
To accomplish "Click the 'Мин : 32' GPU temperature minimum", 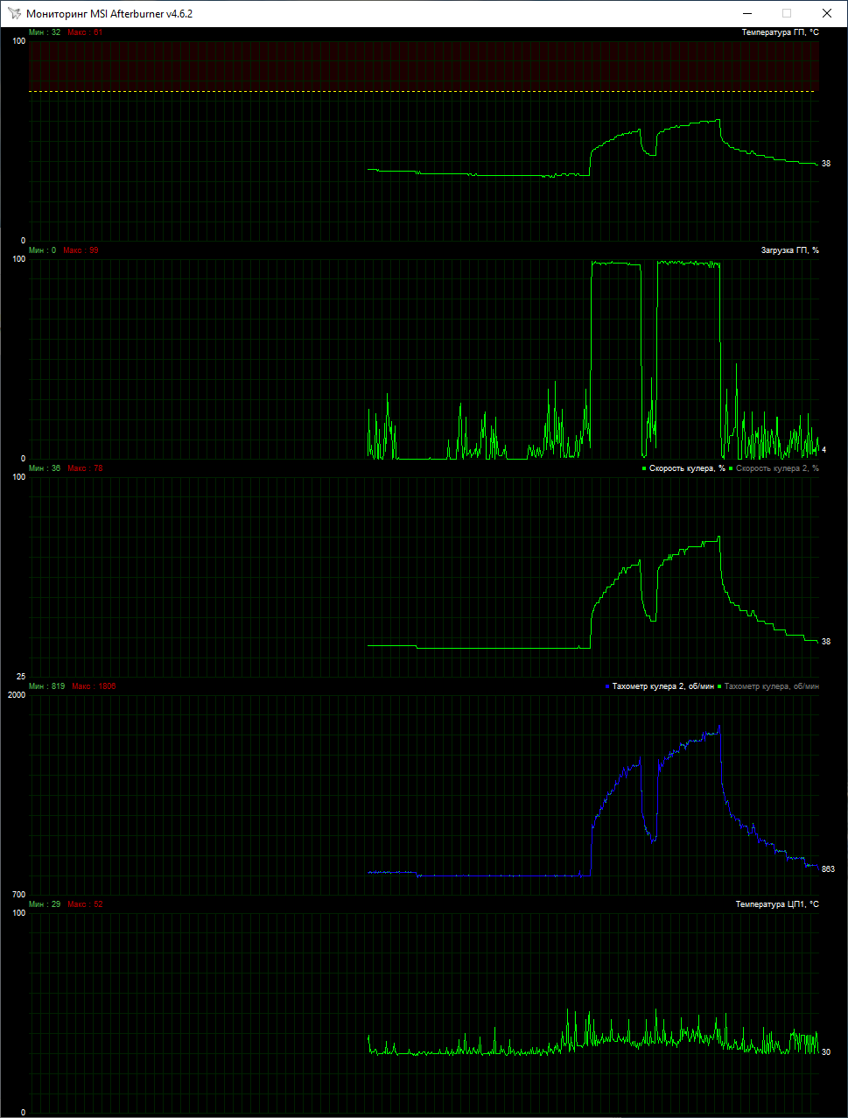I will point(45,32).
